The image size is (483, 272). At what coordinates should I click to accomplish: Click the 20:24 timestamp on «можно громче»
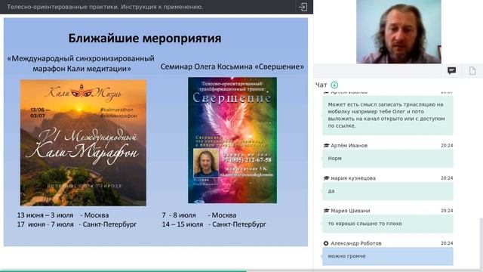click(447, 243)
